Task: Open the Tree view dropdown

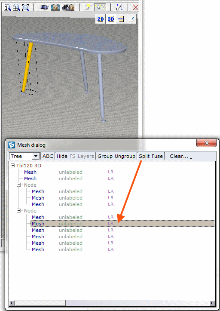Action: click(x=24, y=156)
